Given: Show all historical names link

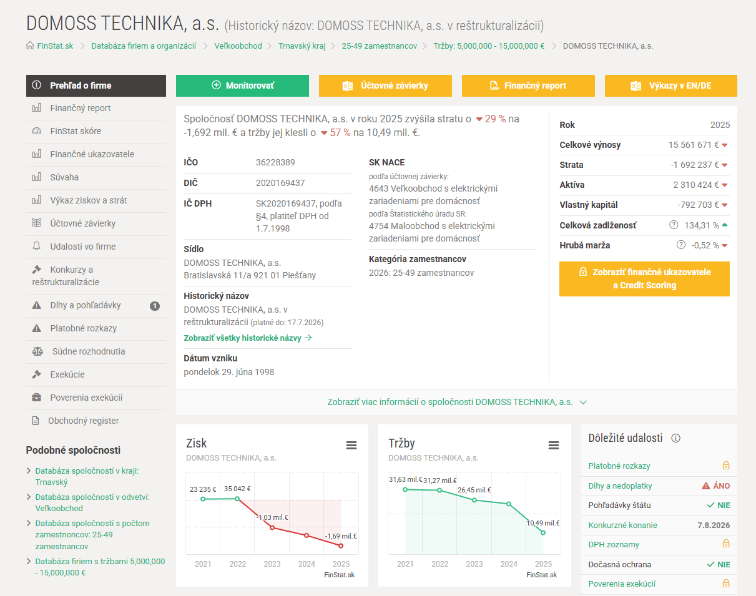Looking at the screenshot, I should (x=248, y=338).
